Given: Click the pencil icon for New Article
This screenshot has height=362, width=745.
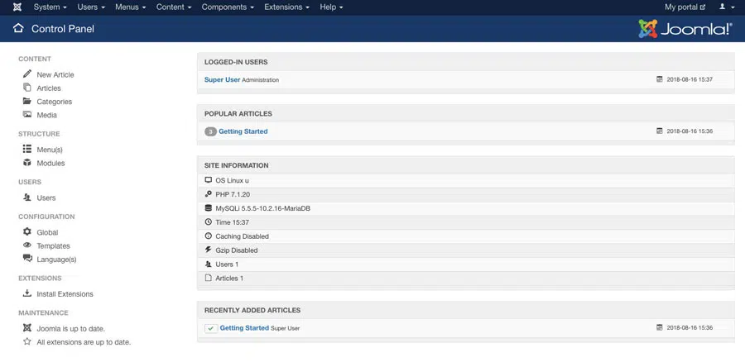Looking at the screenshot, I should tap(27, 74).
